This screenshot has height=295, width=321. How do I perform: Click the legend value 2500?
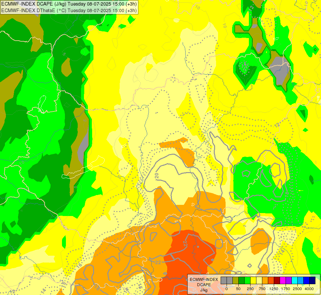pyautogui.click(x=297, y=289)
